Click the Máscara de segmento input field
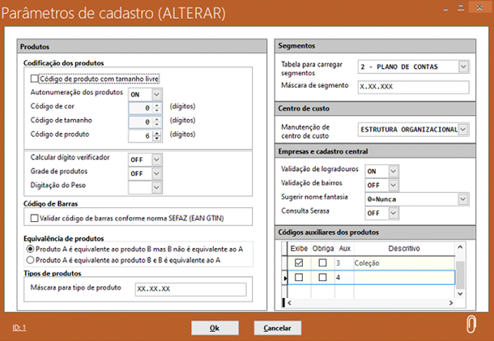Screen dimensions: 494x341 tap(412, 86)
